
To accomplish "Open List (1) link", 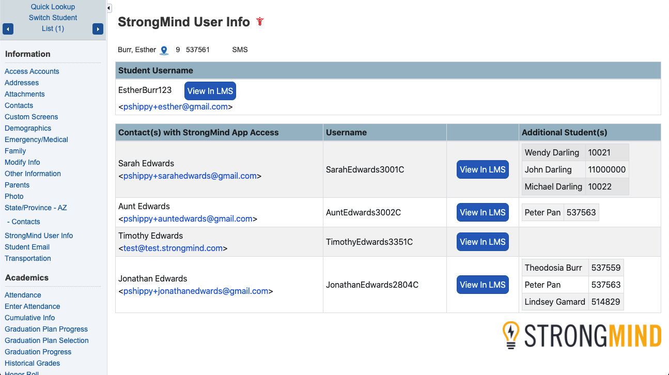I will (x=53, y=28).
